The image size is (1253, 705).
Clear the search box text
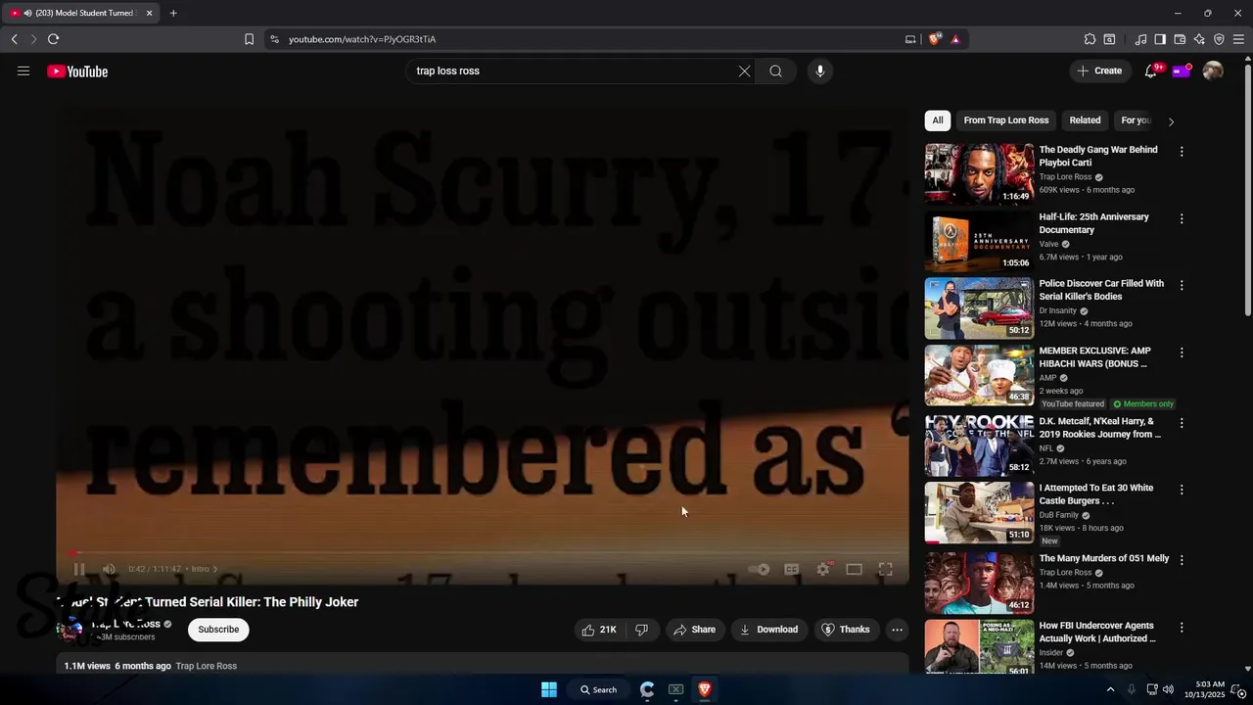click(744, 70)
